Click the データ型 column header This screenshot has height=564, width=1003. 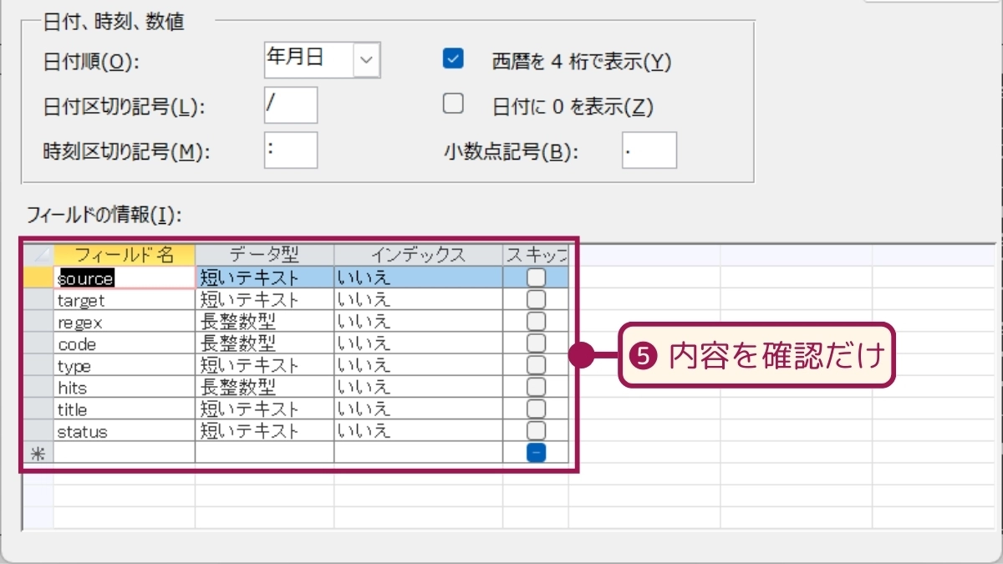(264, 254)
